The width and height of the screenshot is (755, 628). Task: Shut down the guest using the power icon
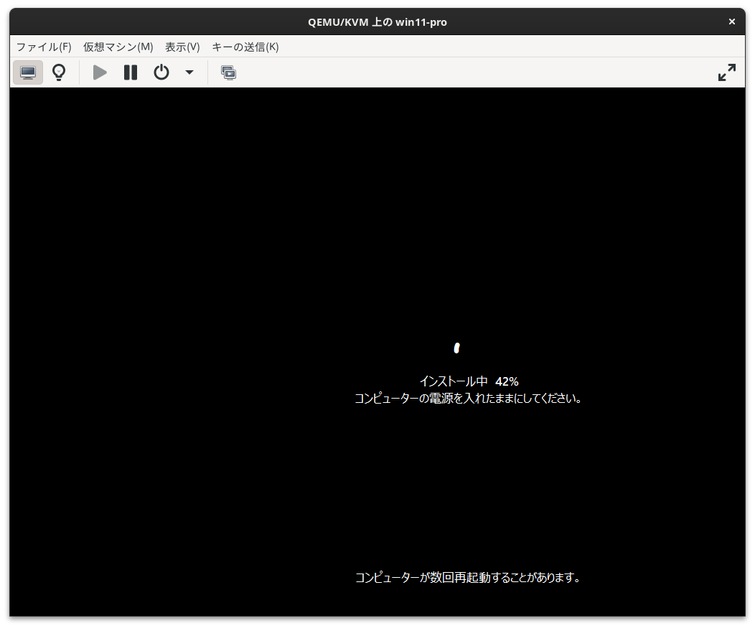(161, 72)
